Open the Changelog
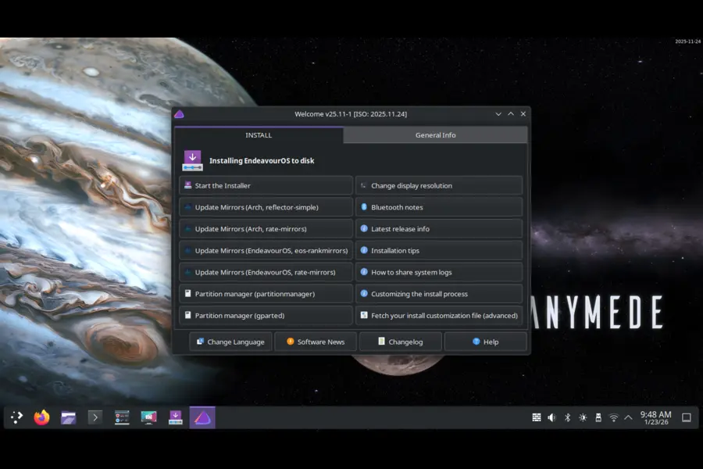The height and width of the screenshot is (469, 703). (x=400, y=342)
